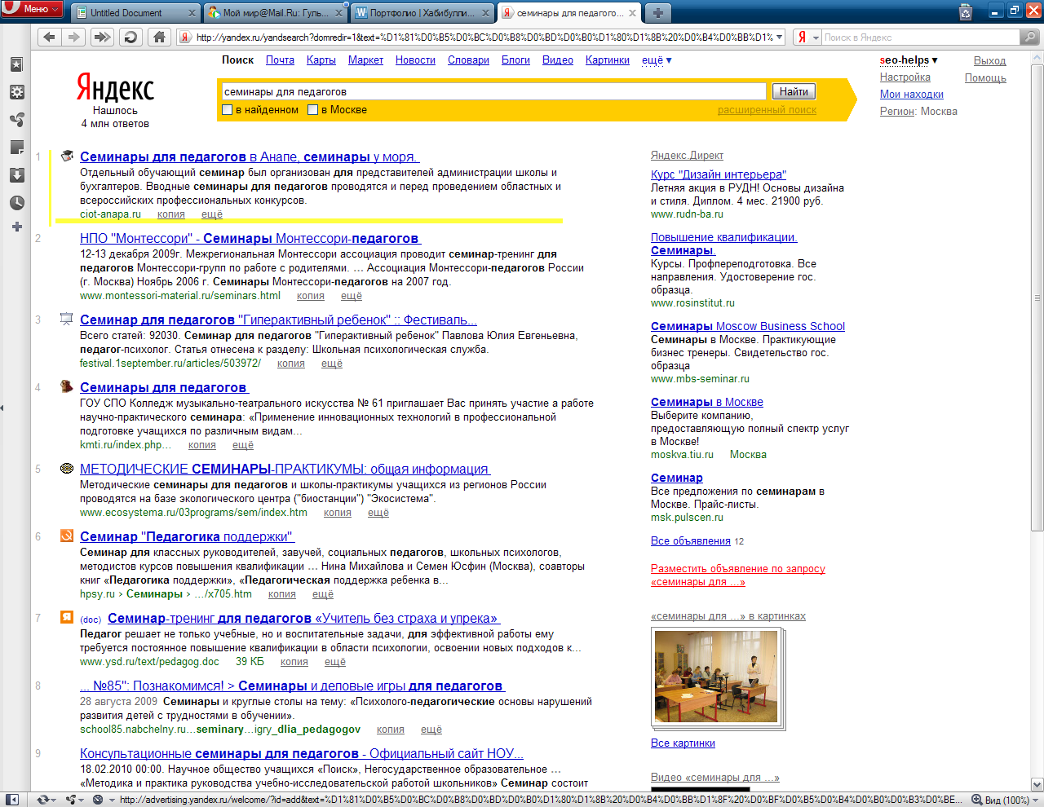This screenshot has height=807, width=1044.
Task: Open the Новости service link
Action: click(415, 60)
